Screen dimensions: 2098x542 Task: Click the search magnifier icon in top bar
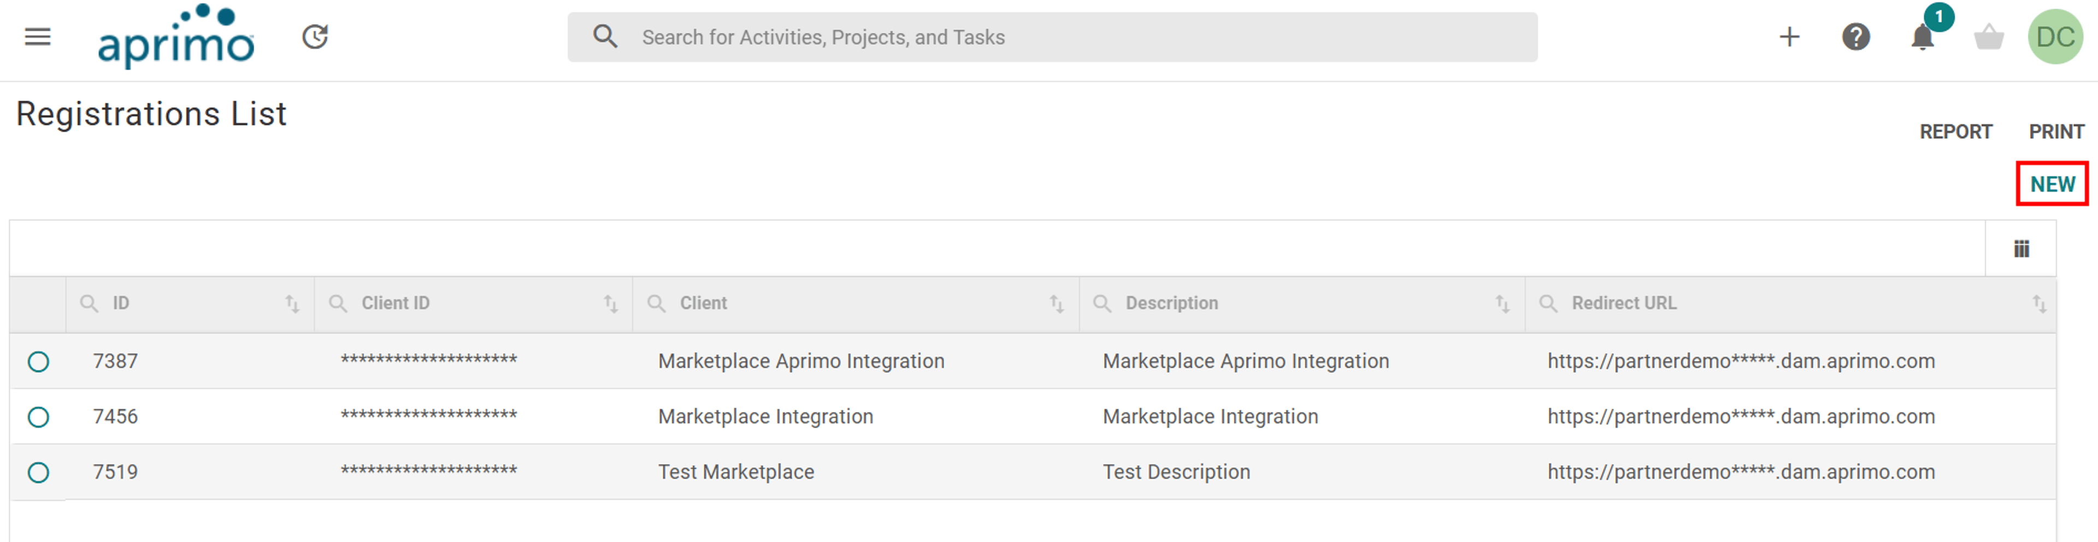(605, 37)
